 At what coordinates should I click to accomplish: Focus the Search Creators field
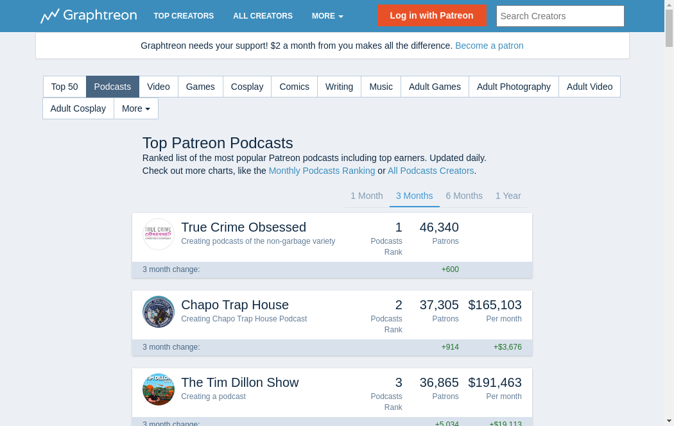tap(560, 16)
